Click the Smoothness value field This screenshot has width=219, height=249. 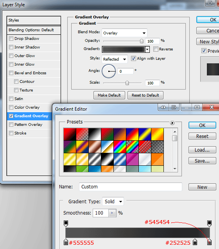[101, 213]
